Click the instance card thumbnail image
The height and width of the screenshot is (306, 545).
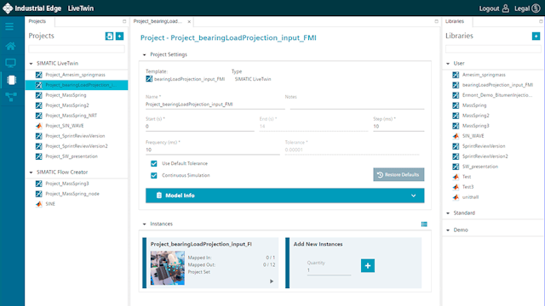point(168,268)
